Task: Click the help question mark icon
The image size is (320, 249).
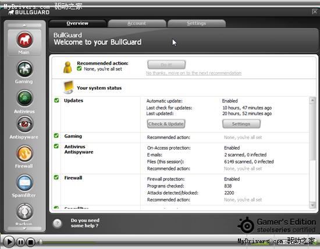Action: [58, 223]
